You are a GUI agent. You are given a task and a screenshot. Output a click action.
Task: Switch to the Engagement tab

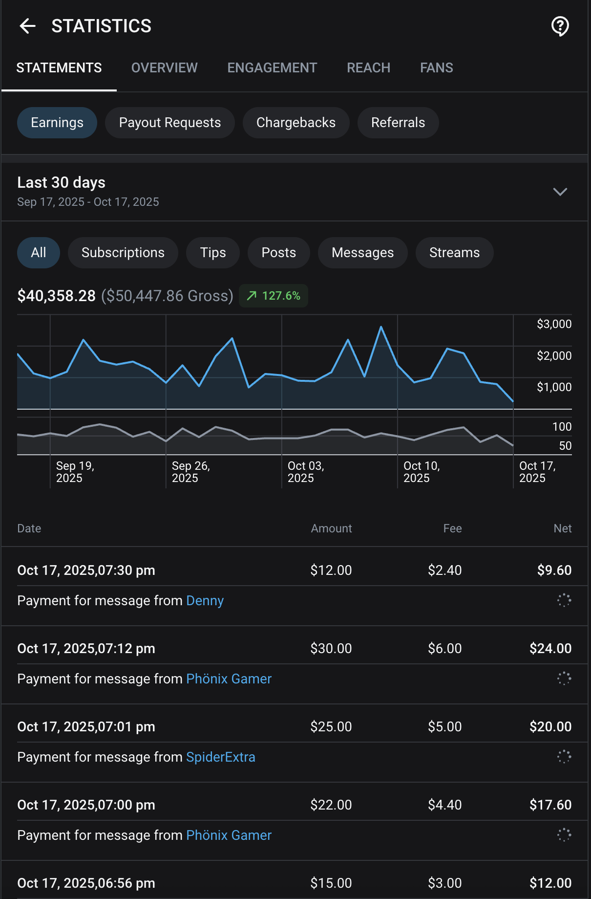pos(272,68)
